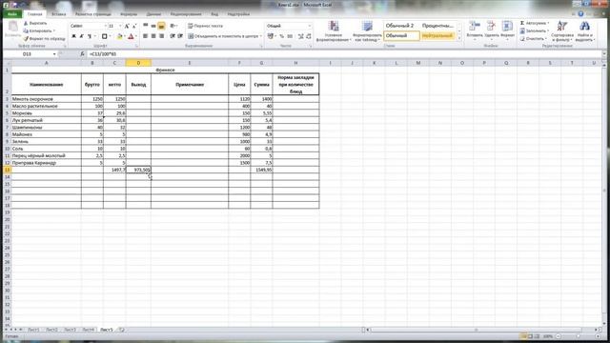
Task: Center text horizontally
Action: (153, 36)
